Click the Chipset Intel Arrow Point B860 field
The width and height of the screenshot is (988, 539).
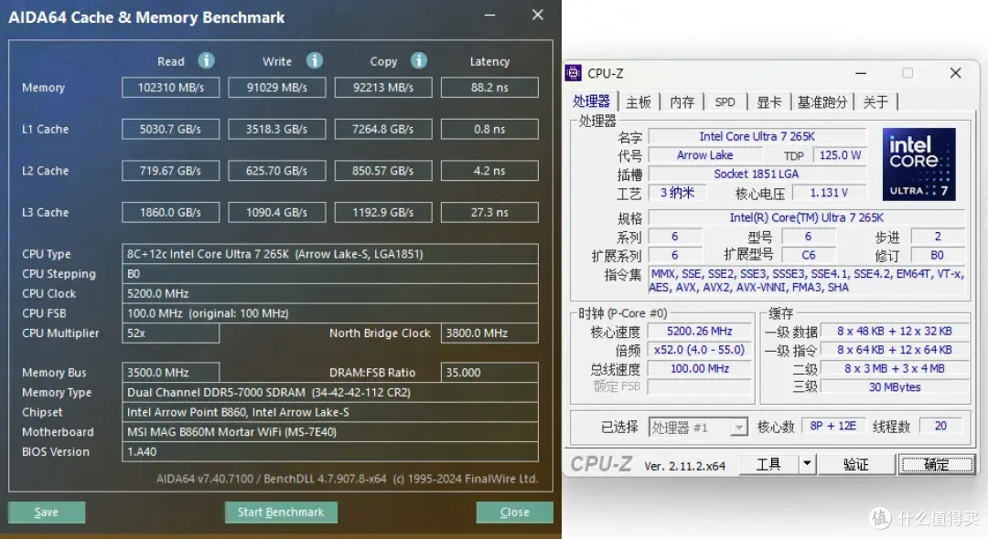point(330,412)
